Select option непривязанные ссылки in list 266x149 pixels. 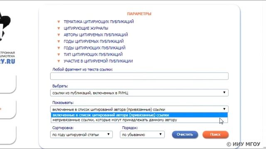[139, 120]
